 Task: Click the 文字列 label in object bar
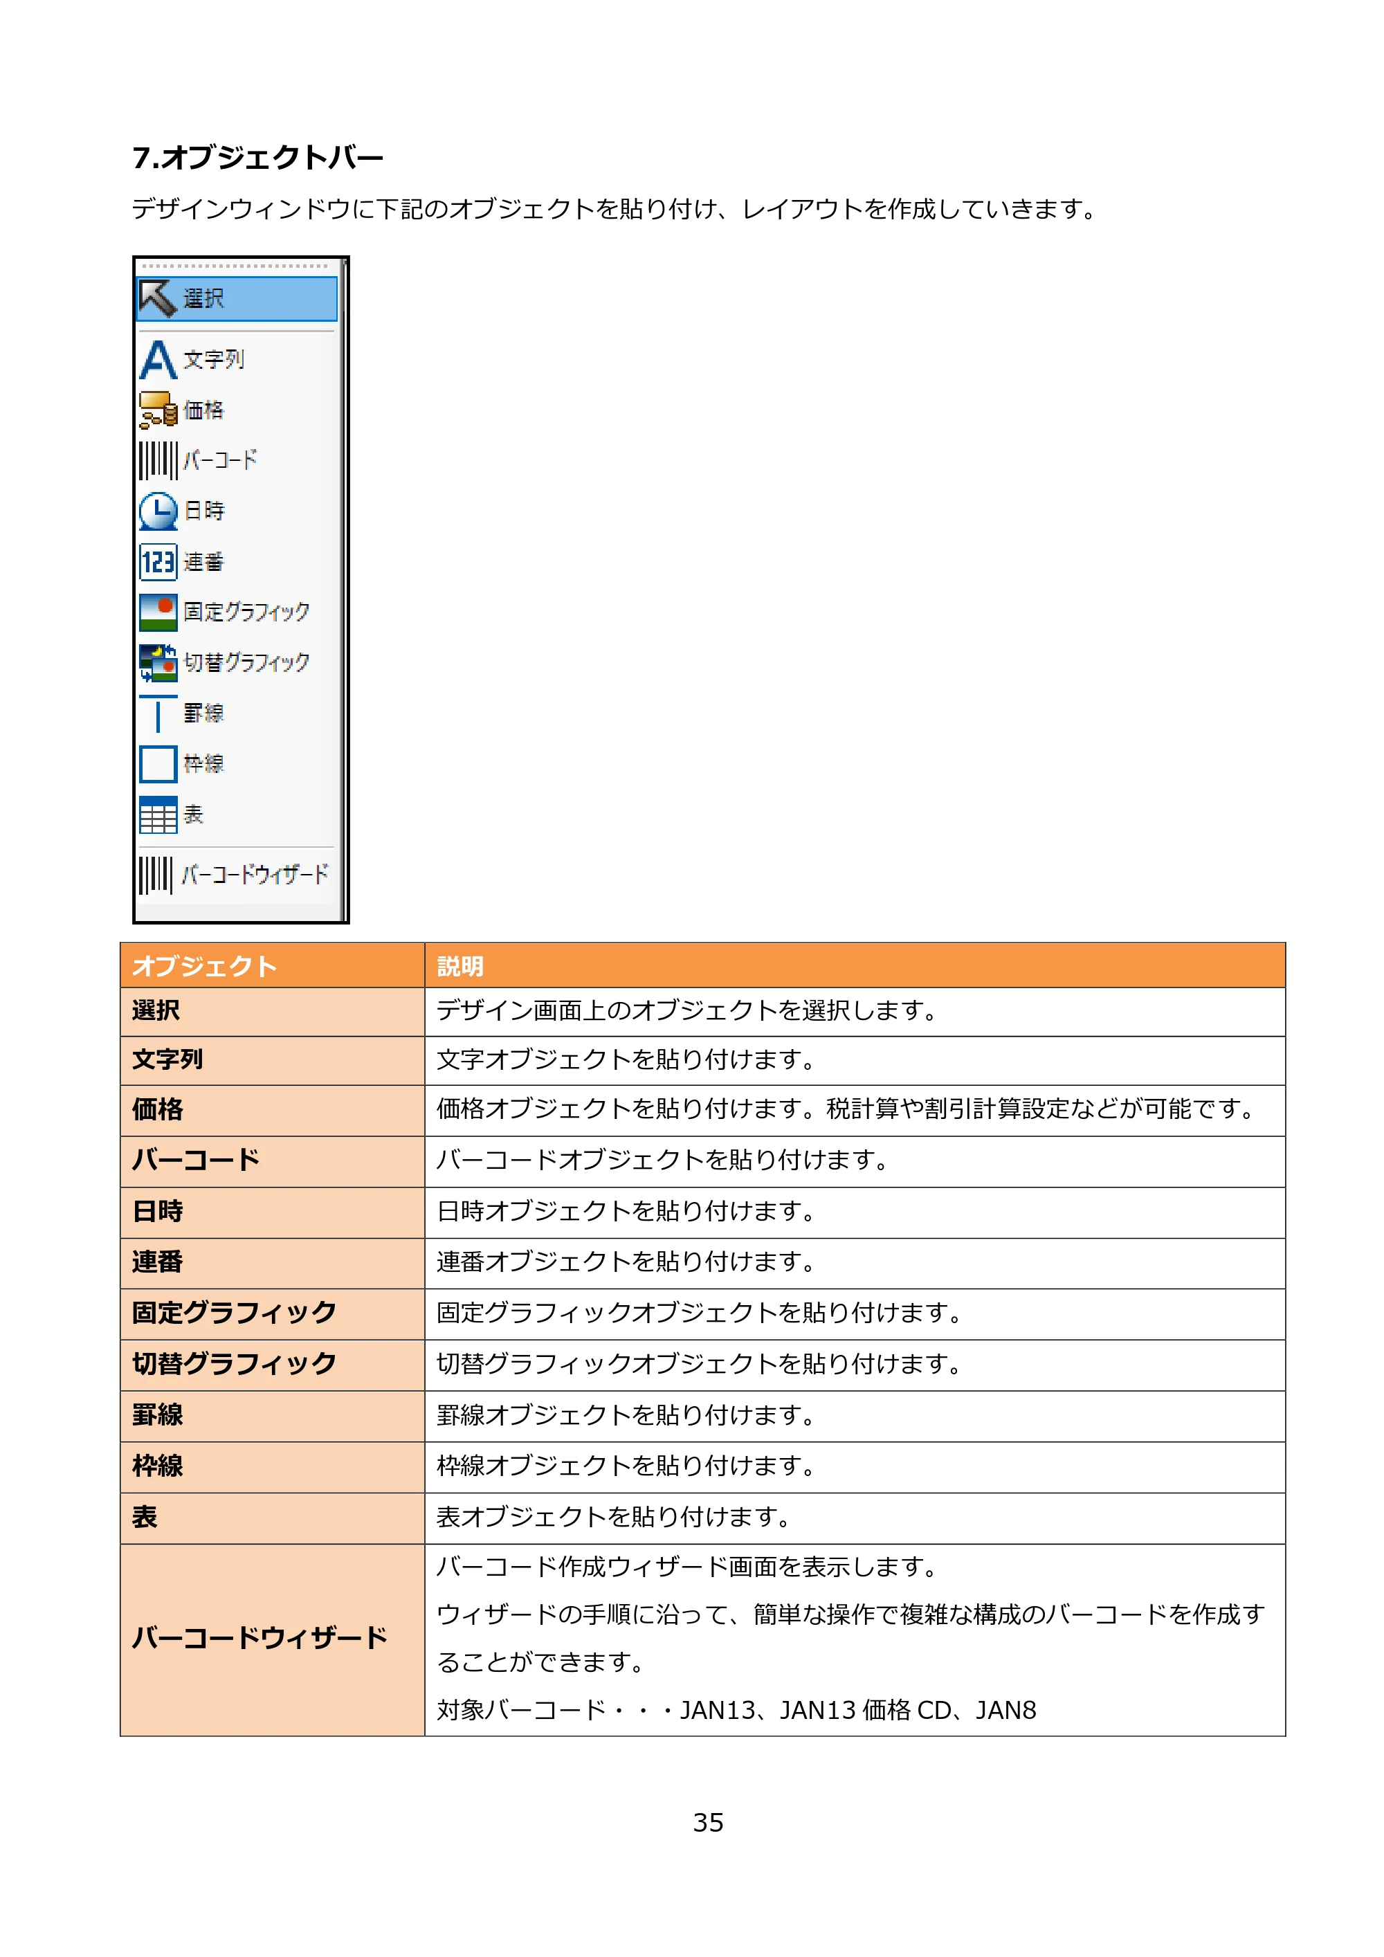pos(214,360)
